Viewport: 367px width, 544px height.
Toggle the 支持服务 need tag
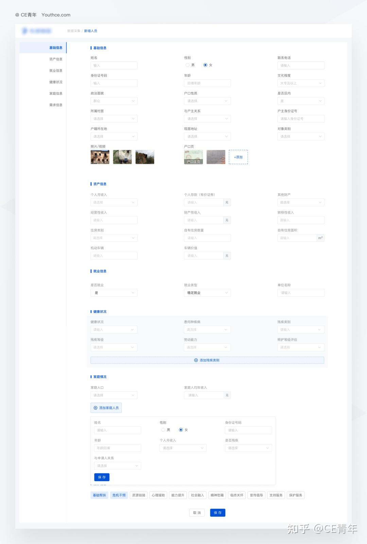(276, 495)
